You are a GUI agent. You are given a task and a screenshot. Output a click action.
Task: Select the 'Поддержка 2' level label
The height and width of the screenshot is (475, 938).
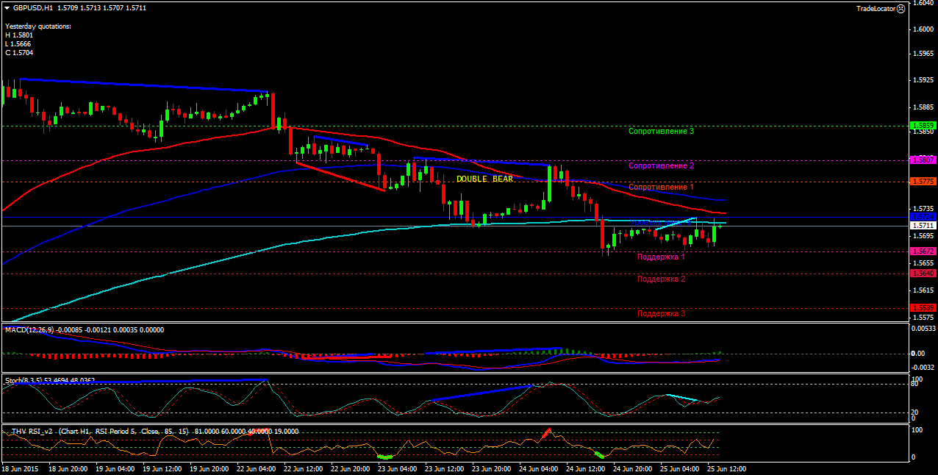coord(661,279)
